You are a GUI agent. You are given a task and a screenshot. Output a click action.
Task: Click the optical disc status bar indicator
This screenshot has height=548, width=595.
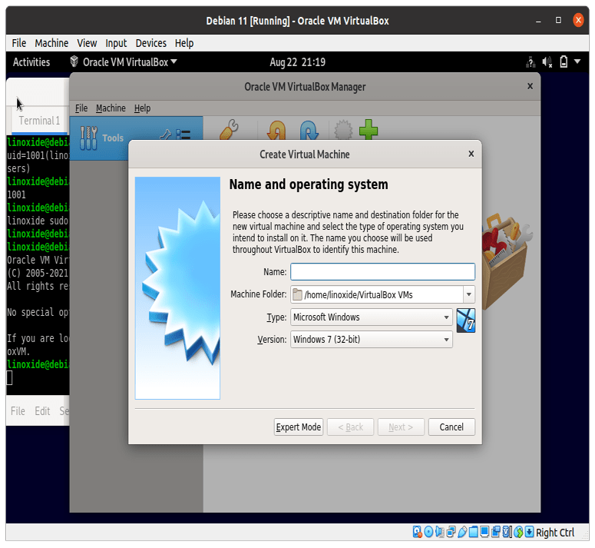tap(428, 532)
